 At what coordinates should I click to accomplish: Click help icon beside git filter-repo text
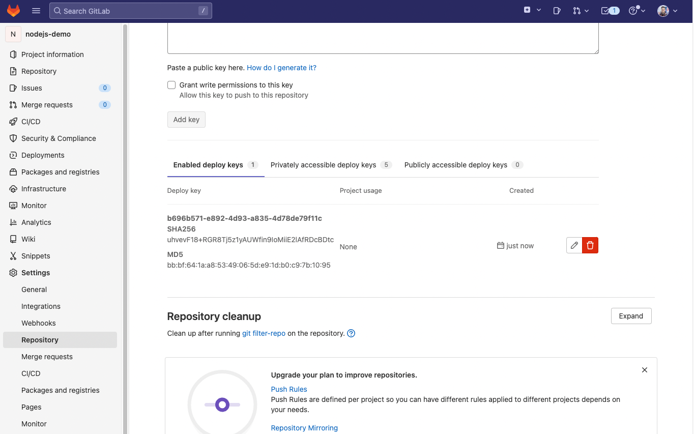(351, 334)
